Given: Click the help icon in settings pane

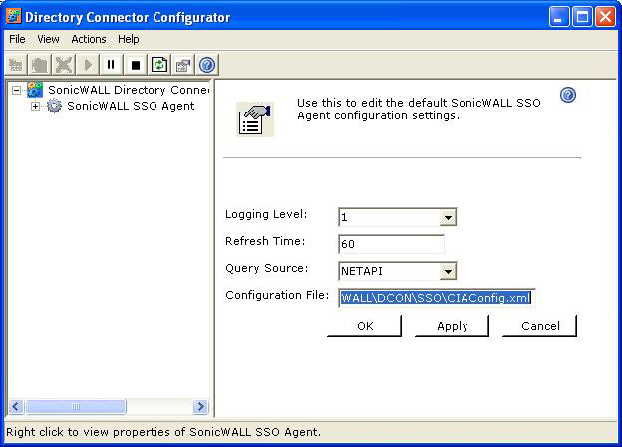Looking at the screenshot, I should click(x=568, y=95).
